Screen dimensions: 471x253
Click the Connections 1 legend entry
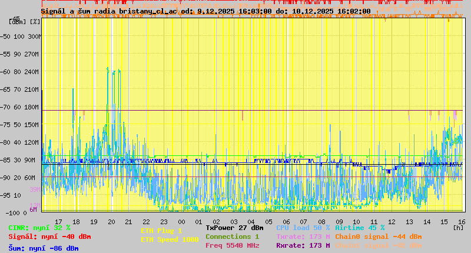point(232,237)
